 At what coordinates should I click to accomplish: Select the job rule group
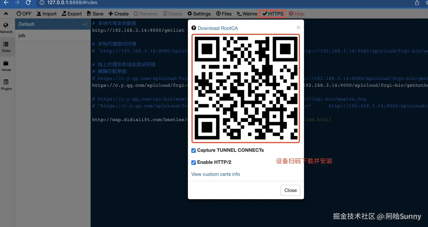tap(53, 35)
